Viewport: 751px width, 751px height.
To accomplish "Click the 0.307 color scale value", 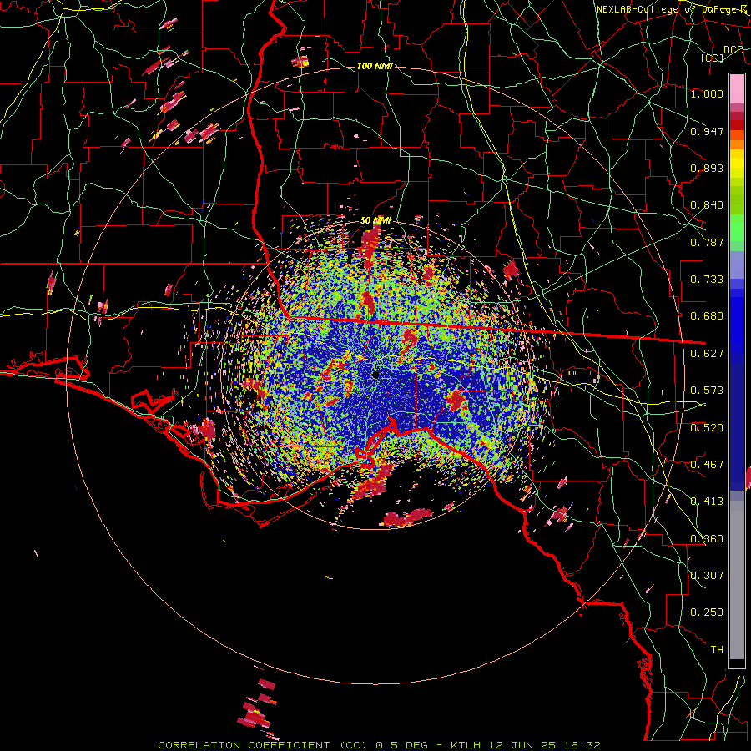I will coord(707,576).
